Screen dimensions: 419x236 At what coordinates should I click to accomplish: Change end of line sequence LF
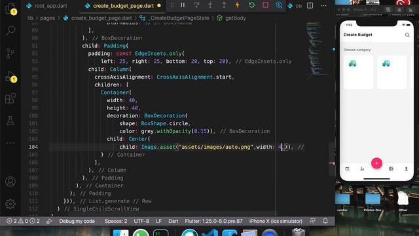click(x=158, y=222)
